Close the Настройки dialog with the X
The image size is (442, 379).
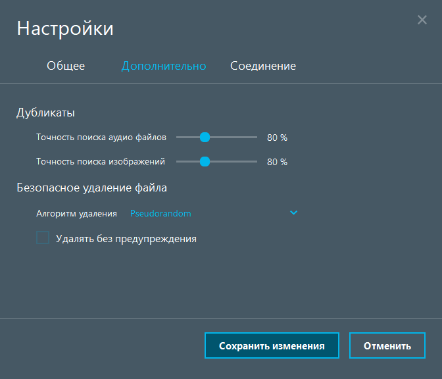coord(422,20)
